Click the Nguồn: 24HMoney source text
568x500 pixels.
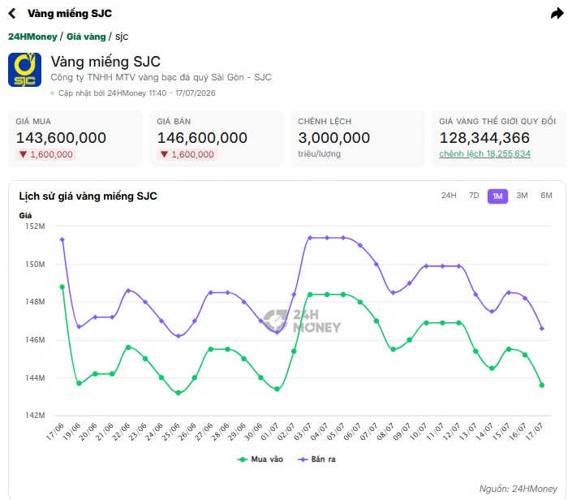(518, 489)
